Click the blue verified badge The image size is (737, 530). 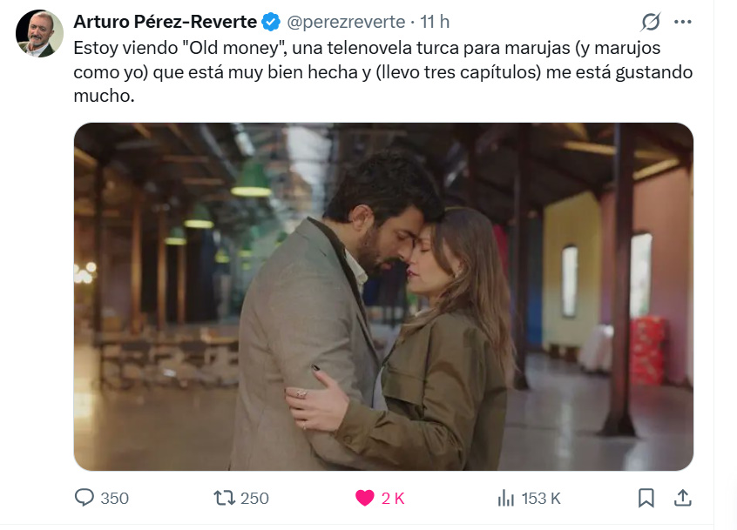pyautogui.click(x=271, y=22)
